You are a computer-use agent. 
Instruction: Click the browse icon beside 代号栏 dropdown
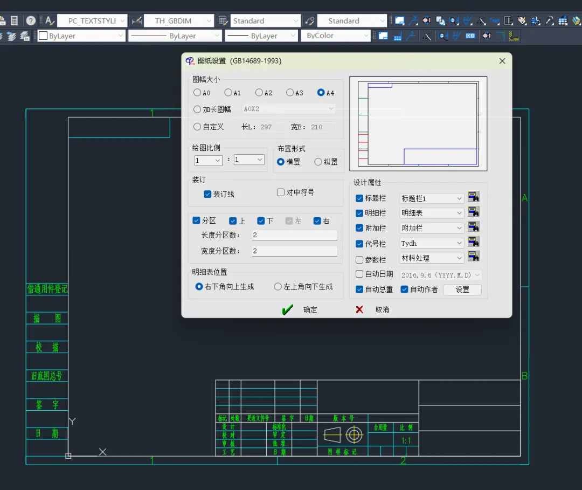474,242
